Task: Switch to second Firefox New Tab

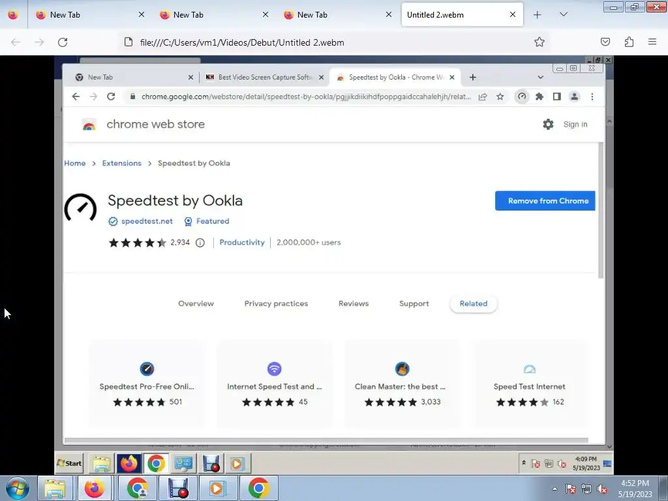Action: pos(213,14)
